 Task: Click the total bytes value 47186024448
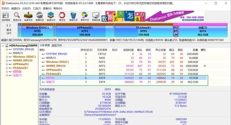tap(178, 94)
